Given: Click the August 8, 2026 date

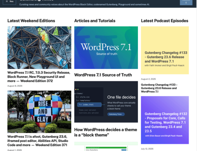Looking at the screenshot, I should [15, 86].
